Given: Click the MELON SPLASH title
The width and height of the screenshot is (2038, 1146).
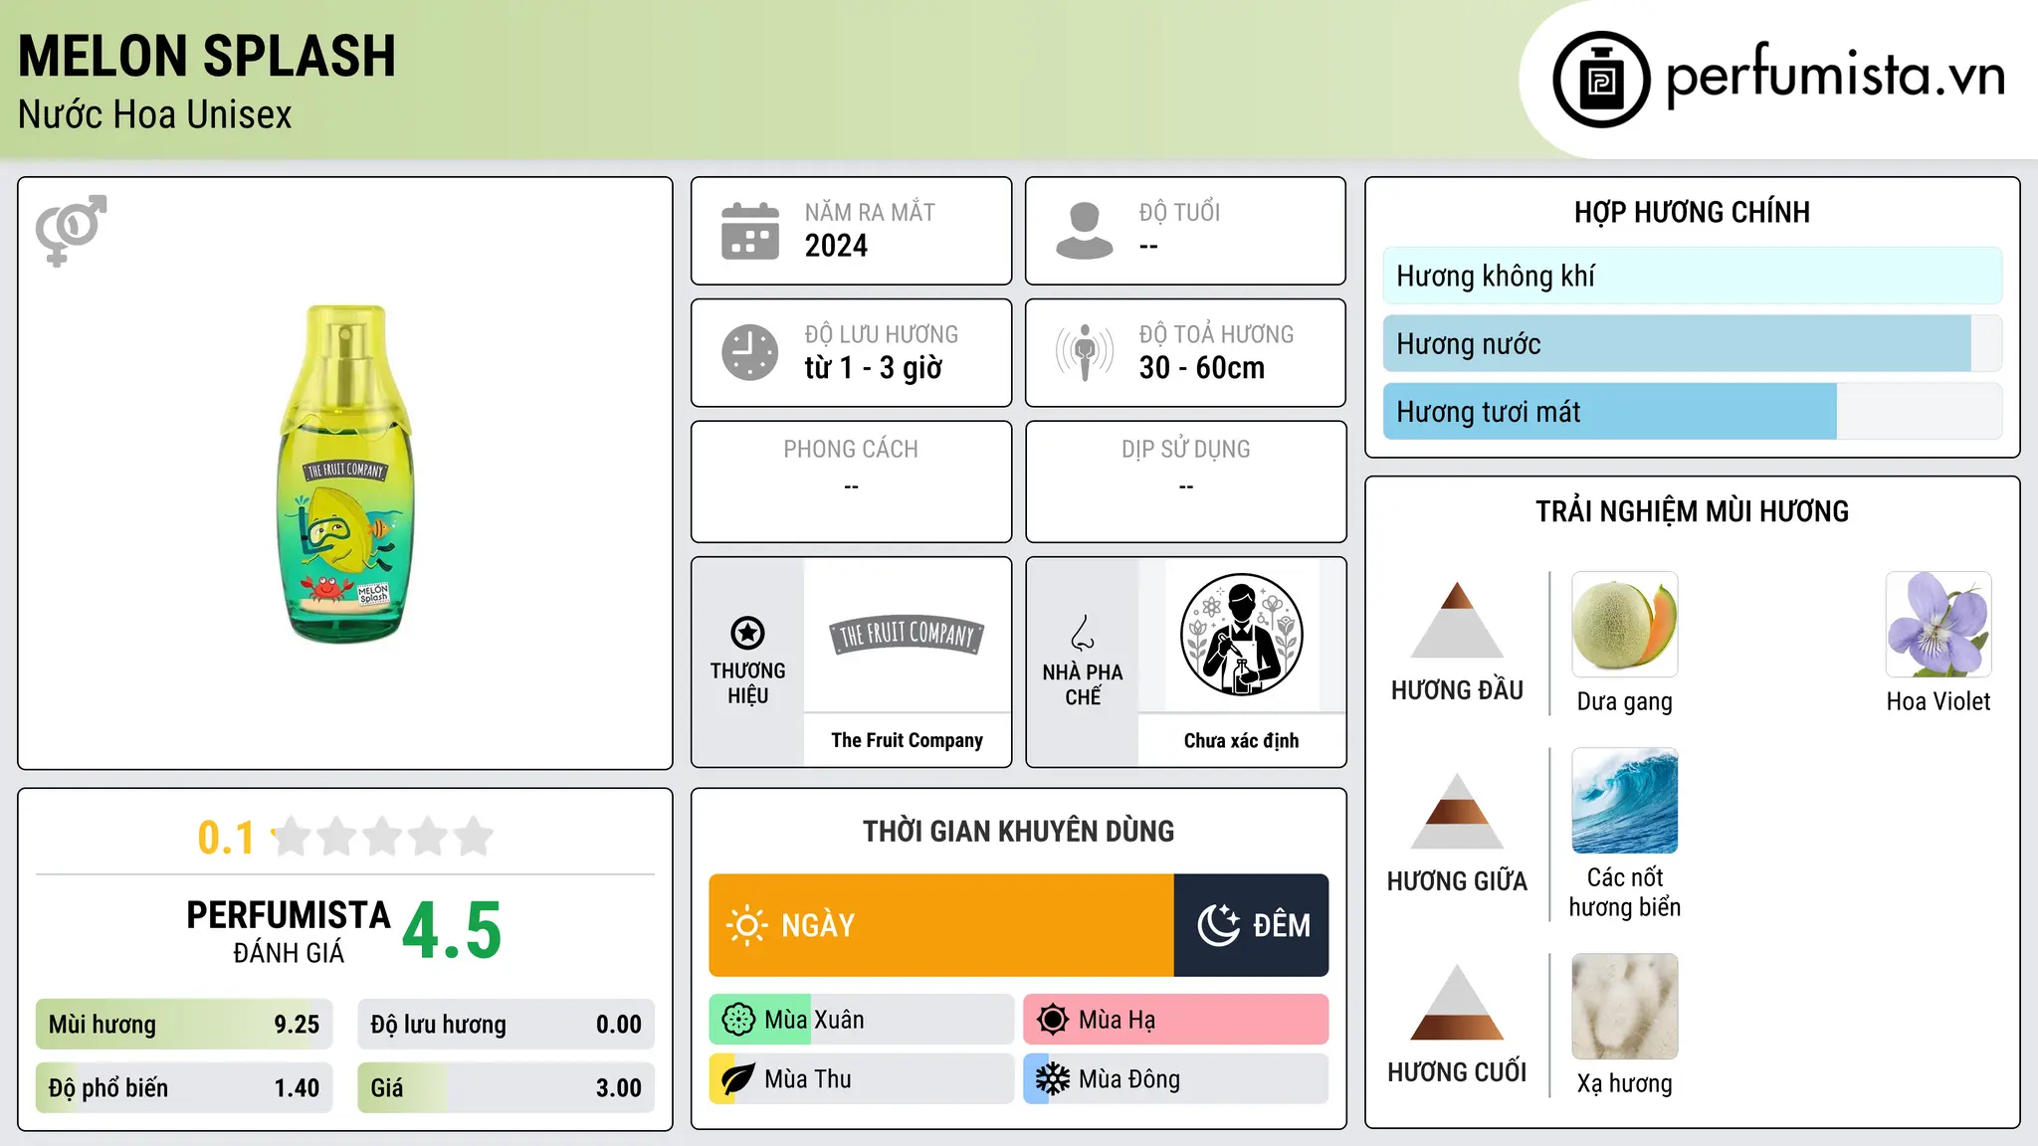Looking at the screenshot, I should coord(207,56).
